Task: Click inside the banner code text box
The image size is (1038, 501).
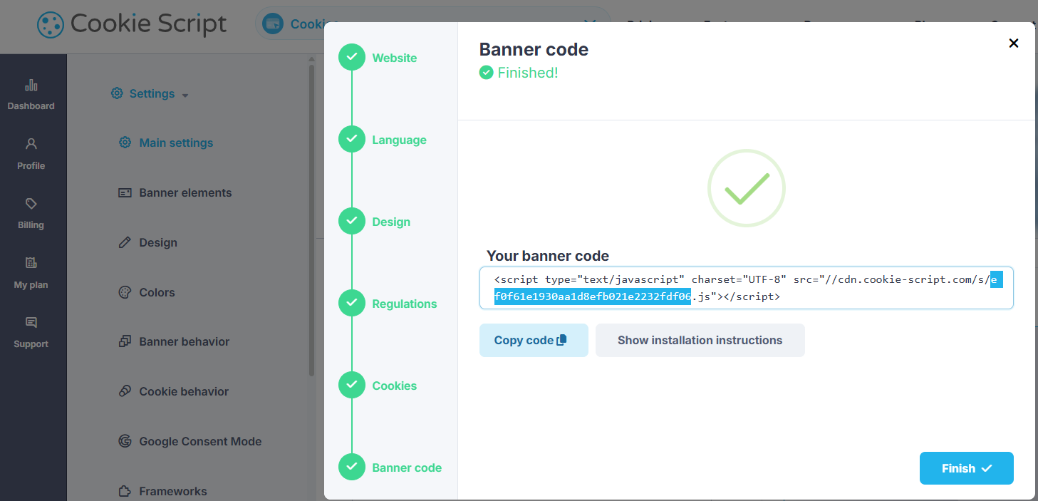Action: [x=747, y=288]
